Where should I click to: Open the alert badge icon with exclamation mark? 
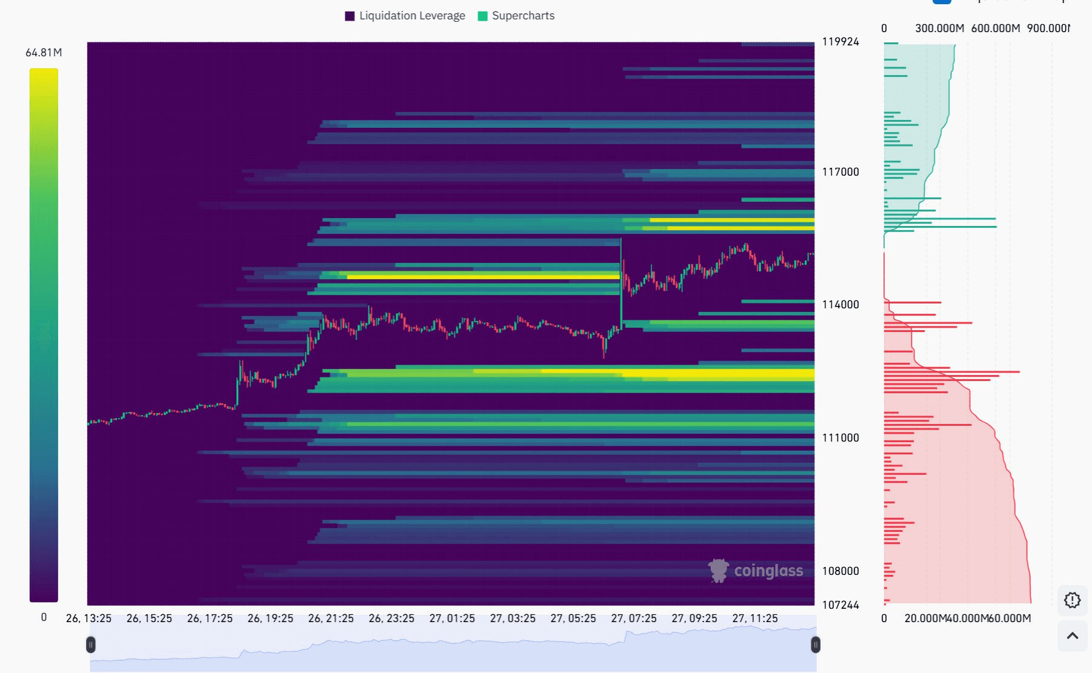point(1072,600)
